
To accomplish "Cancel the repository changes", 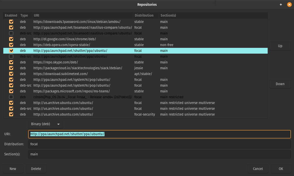I will coord(258,169).
